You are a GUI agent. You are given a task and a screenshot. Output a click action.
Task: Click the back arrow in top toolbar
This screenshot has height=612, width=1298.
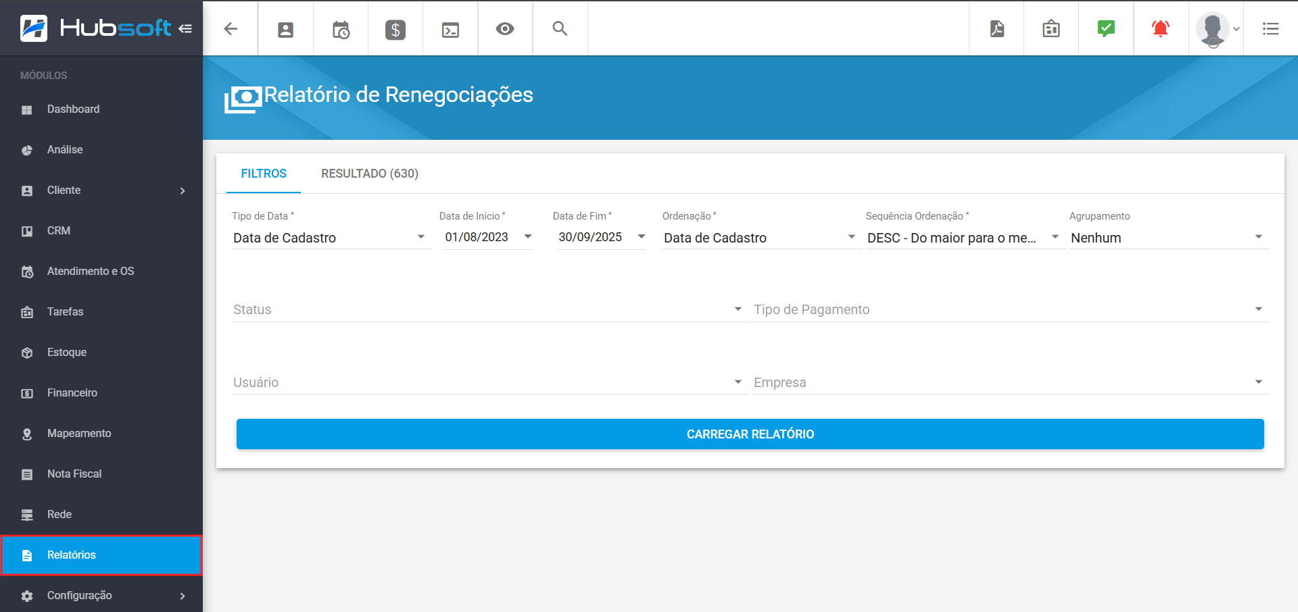click(x=231, y=28)
